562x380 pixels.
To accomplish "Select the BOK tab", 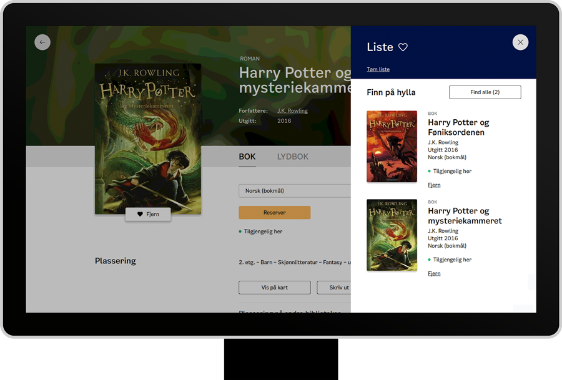I will [247, 157].
